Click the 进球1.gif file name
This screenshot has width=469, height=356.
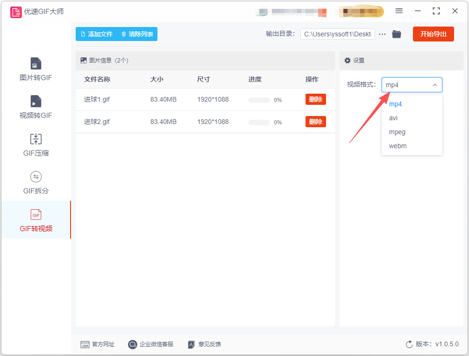(97, 99)
